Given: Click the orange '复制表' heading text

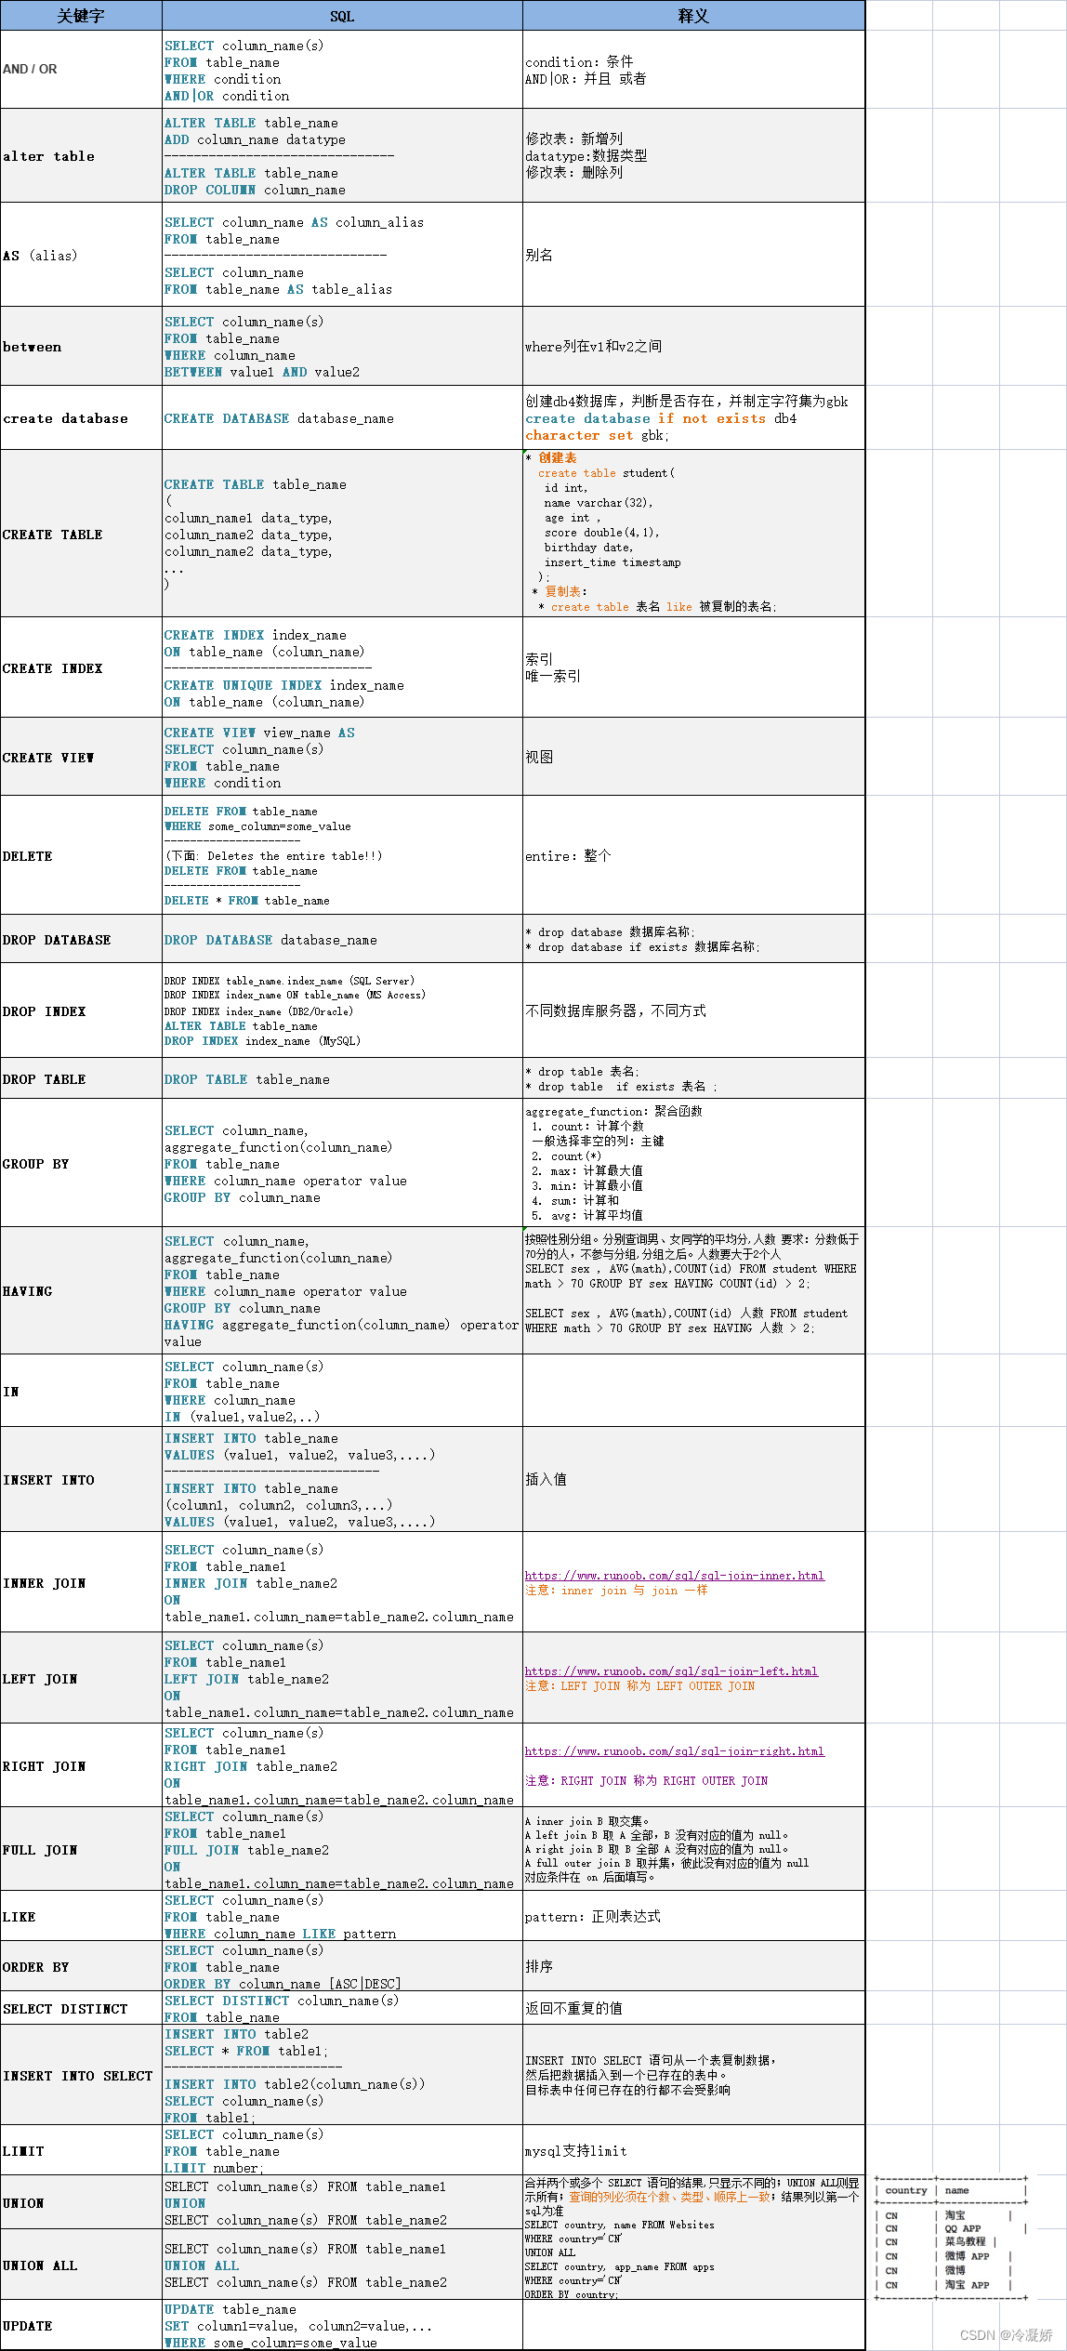Looking at the screenshot, I should (x=563, y=591).
